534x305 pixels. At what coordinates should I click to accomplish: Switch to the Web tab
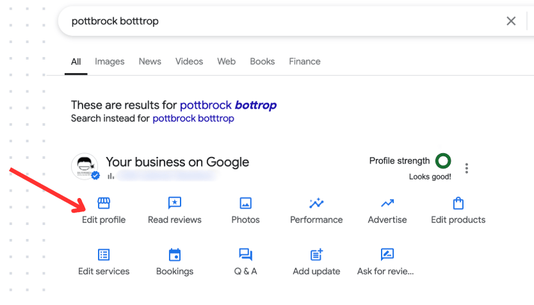tap(227, 62)
